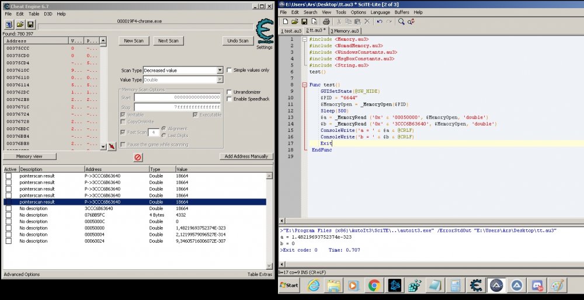Click Add Address Manually button

coord(246,156)
